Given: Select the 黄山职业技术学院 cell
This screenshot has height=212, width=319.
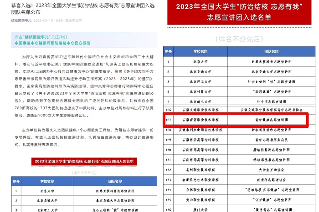Looking at the screenshot, I should tap(201, 200).
